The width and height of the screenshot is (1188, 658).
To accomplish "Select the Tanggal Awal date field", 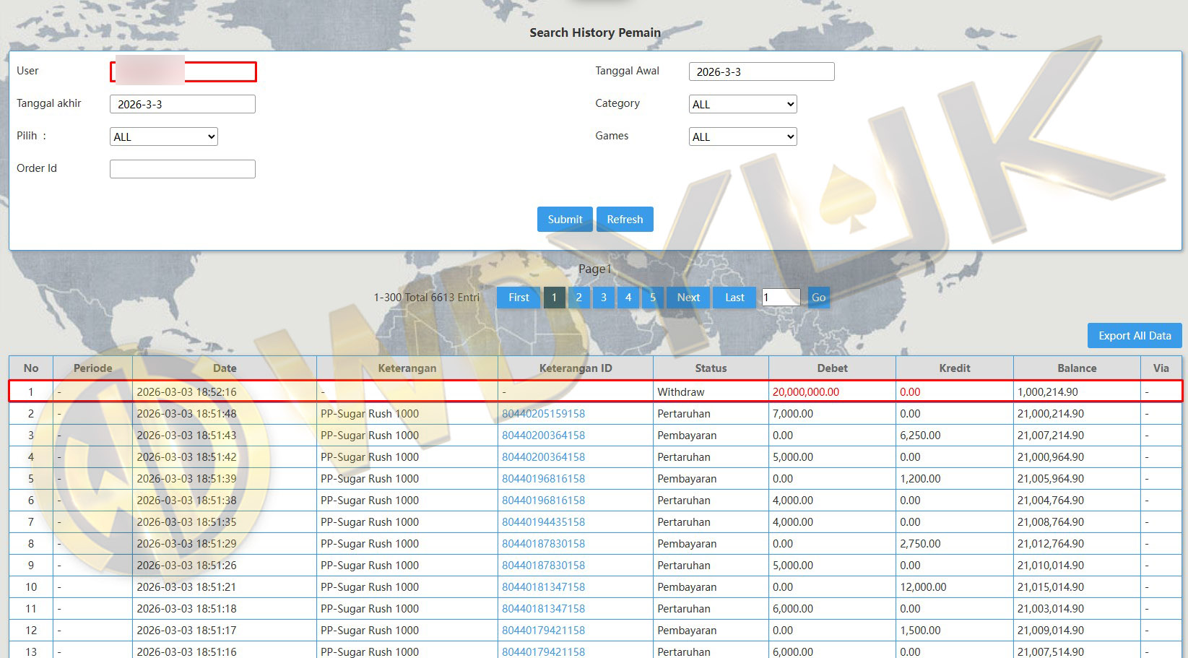I will coord(761,72).
